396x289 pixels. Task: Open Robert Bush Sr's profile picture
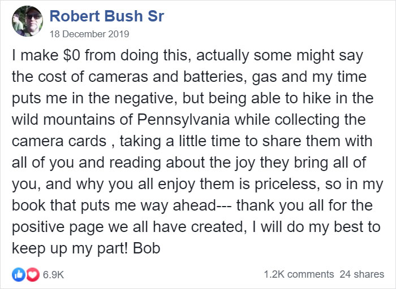coord(26,21)
